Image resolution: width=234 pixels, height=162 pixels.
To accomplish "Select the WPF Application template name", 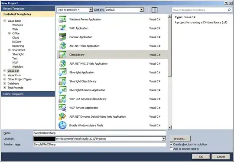I will 79,28.
